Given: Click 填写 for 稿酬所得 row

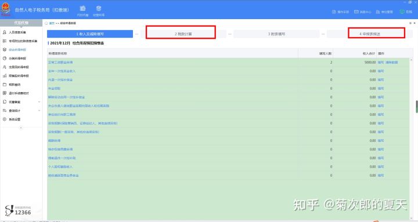Looking at the screenshot, I should click(x=381, y=140).
